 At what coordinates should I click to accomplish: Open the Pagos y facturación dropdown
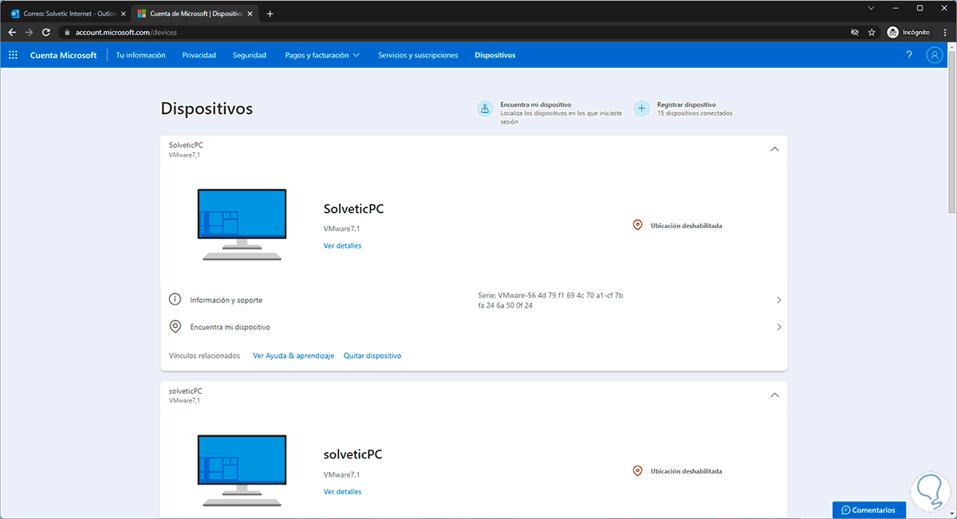pos(322,55)
